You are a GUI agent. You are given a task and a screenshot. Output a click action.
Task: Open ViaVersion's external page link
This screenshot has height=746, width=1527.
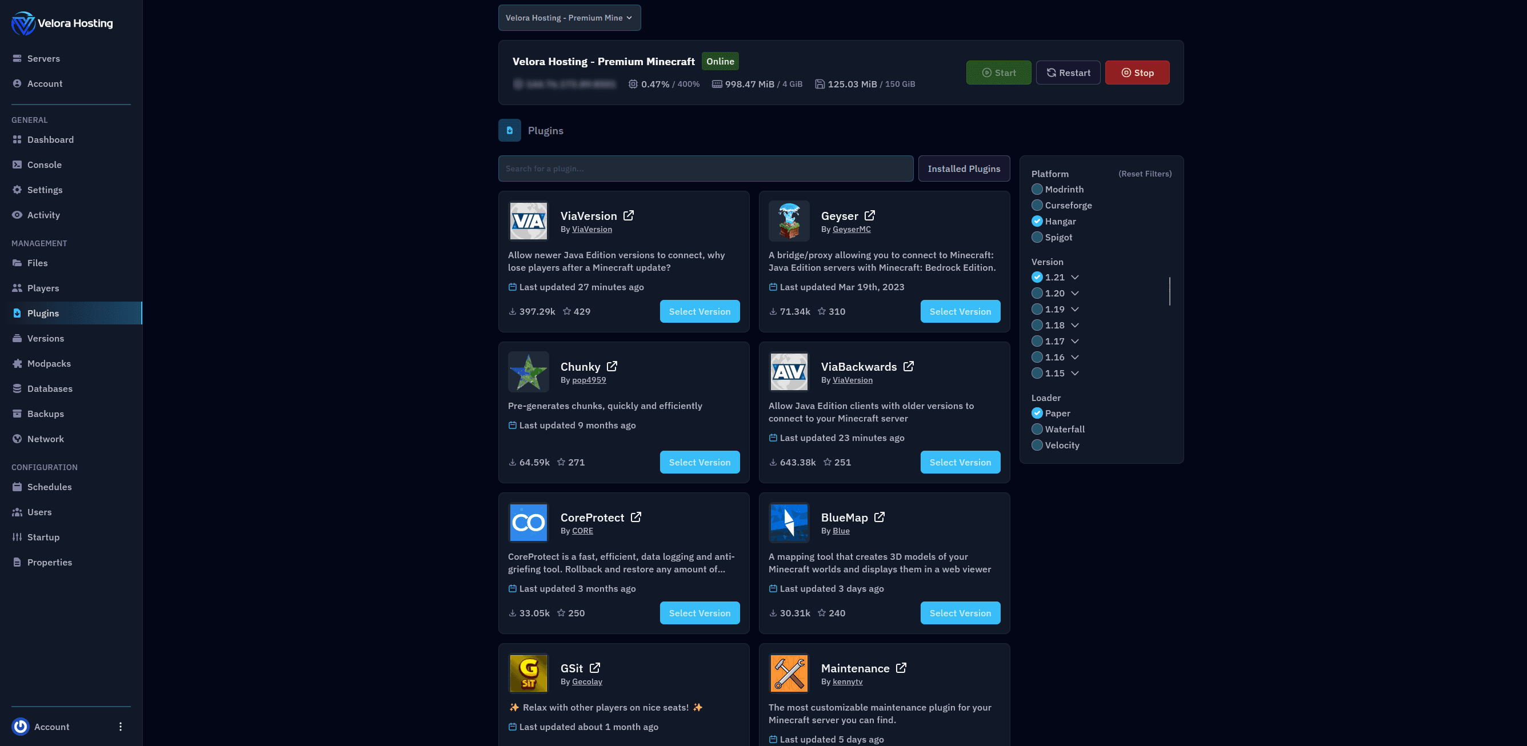pos(629,215)
